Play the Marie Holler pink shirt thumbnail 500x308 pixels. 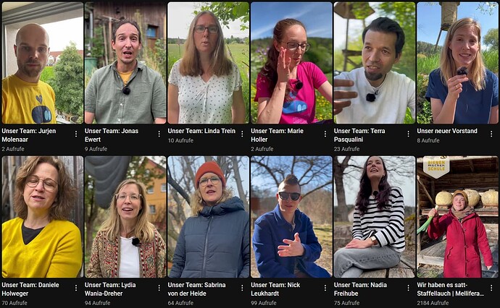tap(291, 63)
